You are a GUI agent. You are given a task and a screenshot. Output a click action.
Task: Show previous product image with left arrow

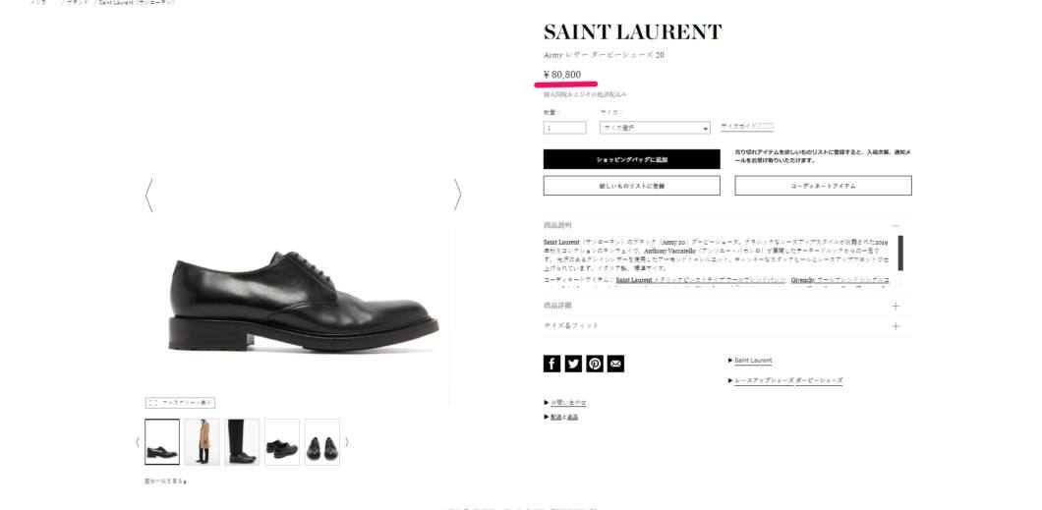coord(148,195)
